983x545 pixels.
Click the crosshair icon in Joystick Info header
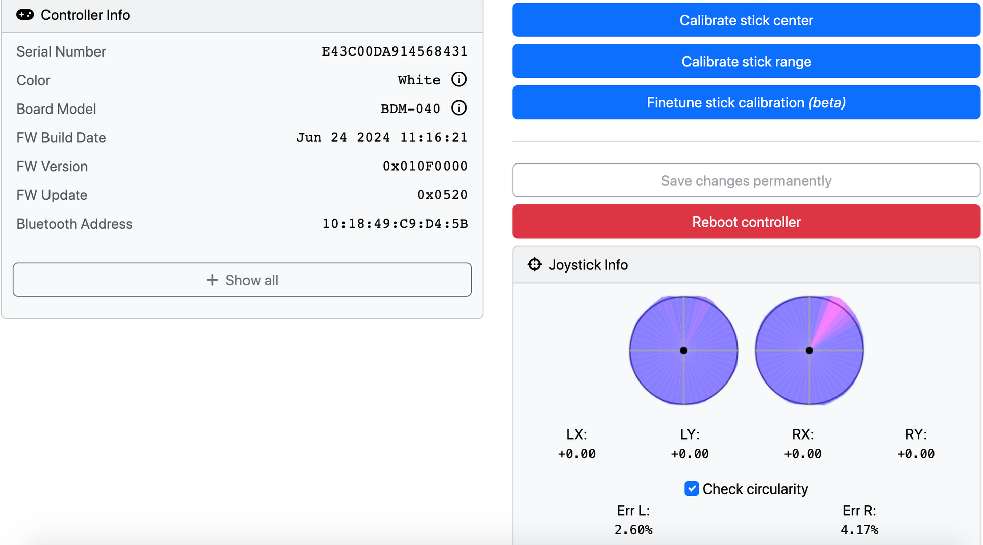click(534, 264)
